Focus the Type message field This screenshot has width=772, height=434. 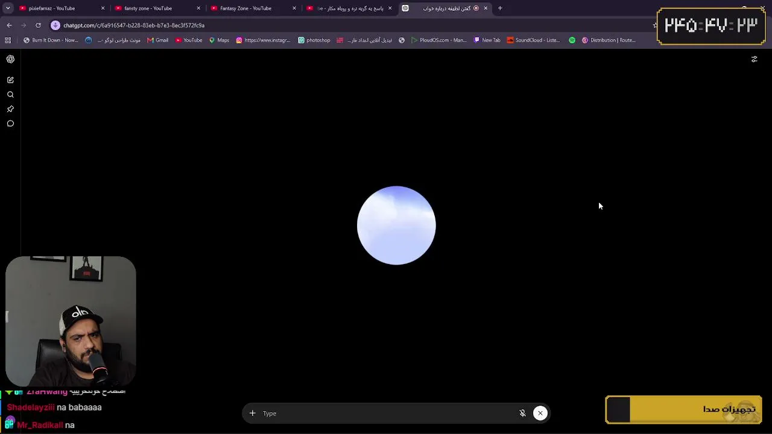tap(386, 413)
